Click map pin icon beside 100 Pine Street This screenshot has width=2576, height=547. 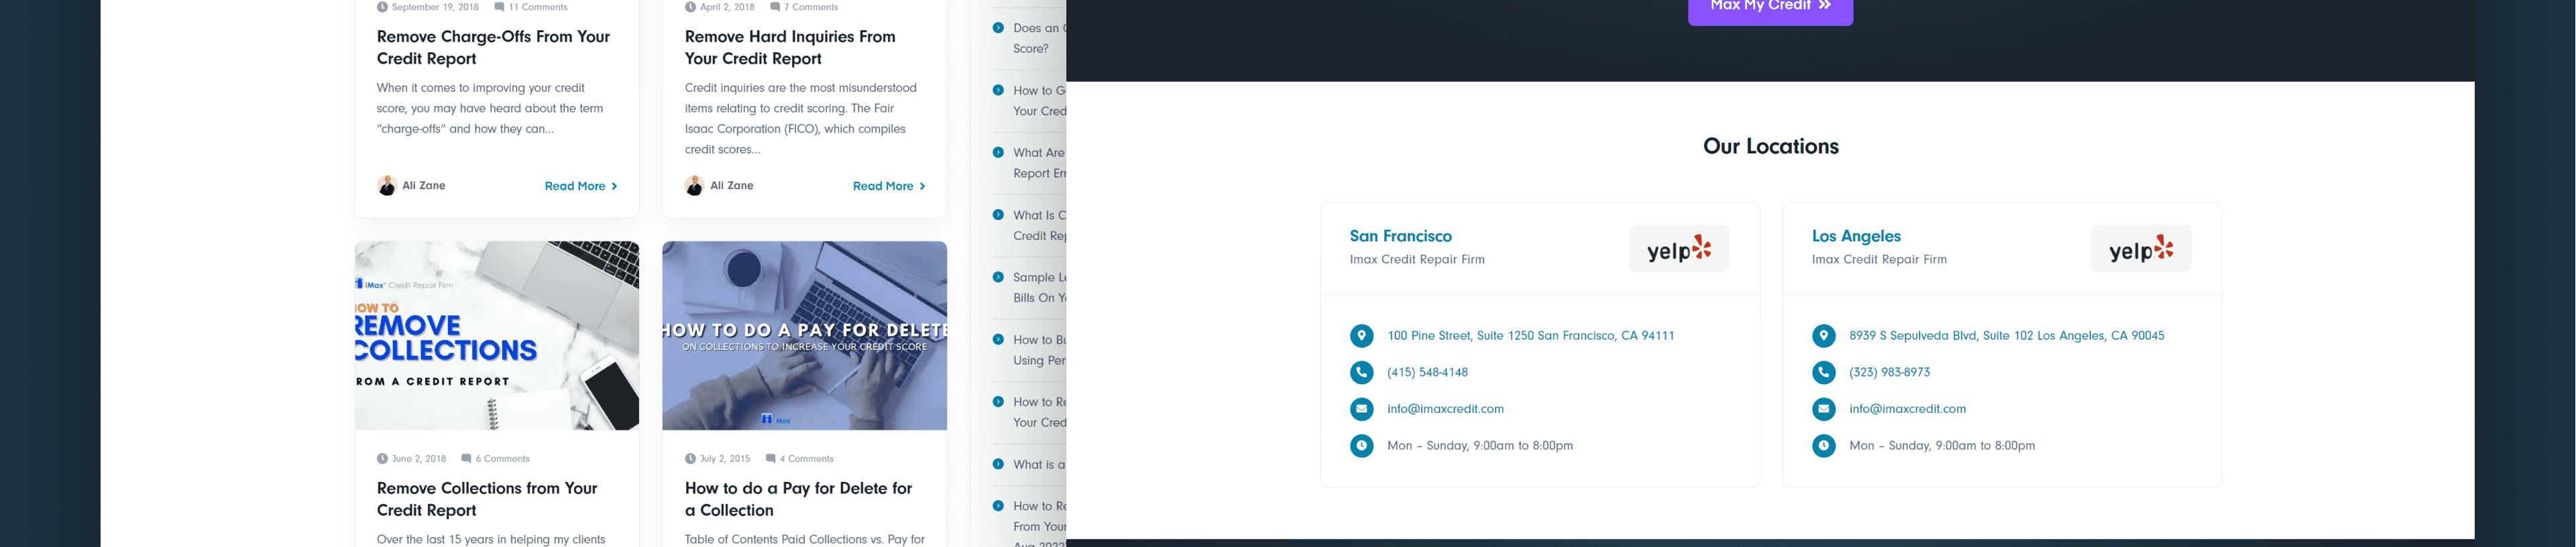pyautogui.click(x=1361, y=336)
